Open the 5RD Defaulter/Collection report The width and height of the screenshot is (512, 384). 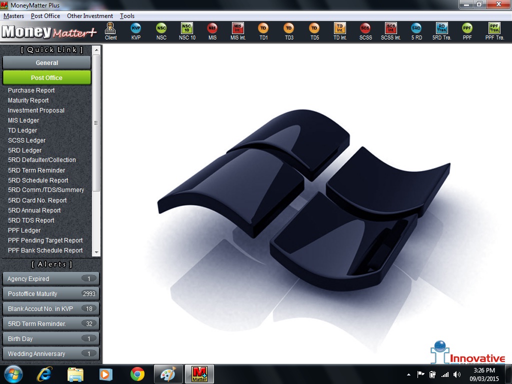42,160
